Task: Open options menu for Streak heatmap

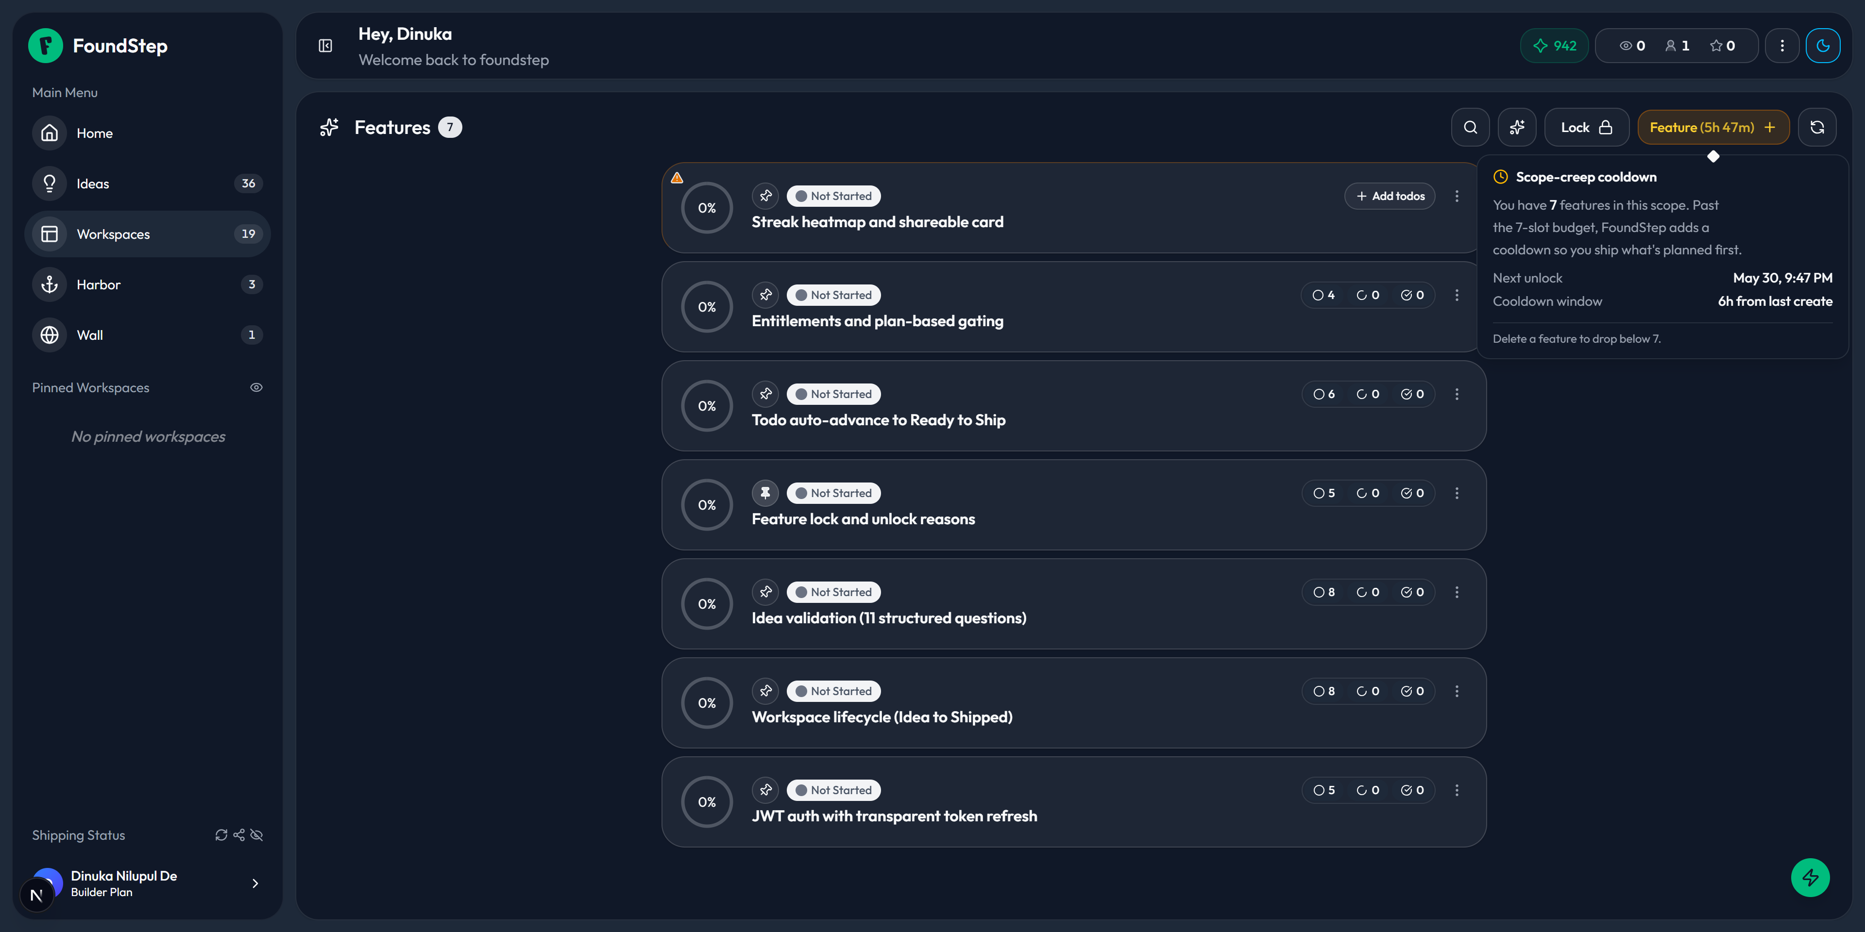Action: point(1457,196)
